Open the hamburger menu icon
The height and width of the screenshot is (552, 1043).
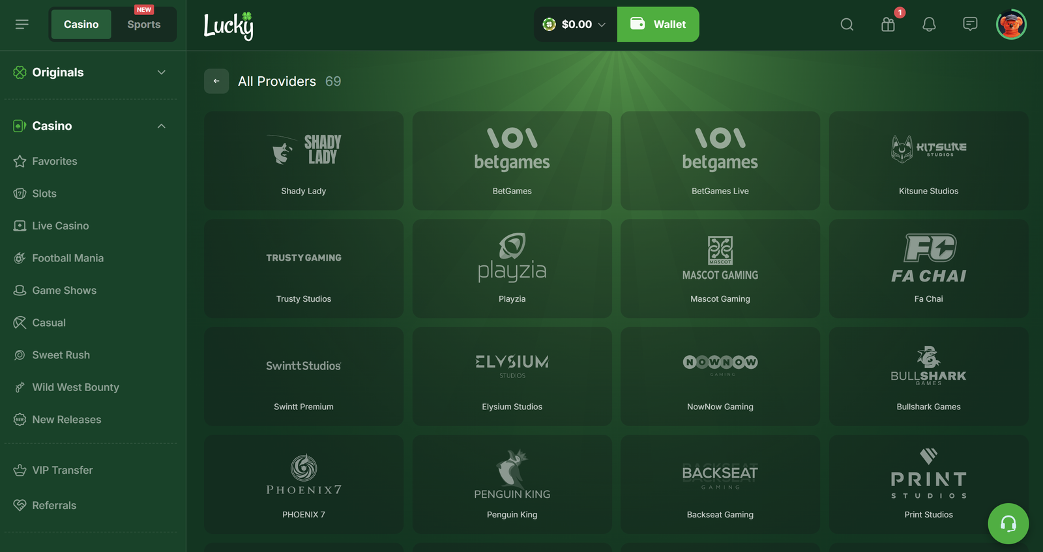(x=22, y=24)
